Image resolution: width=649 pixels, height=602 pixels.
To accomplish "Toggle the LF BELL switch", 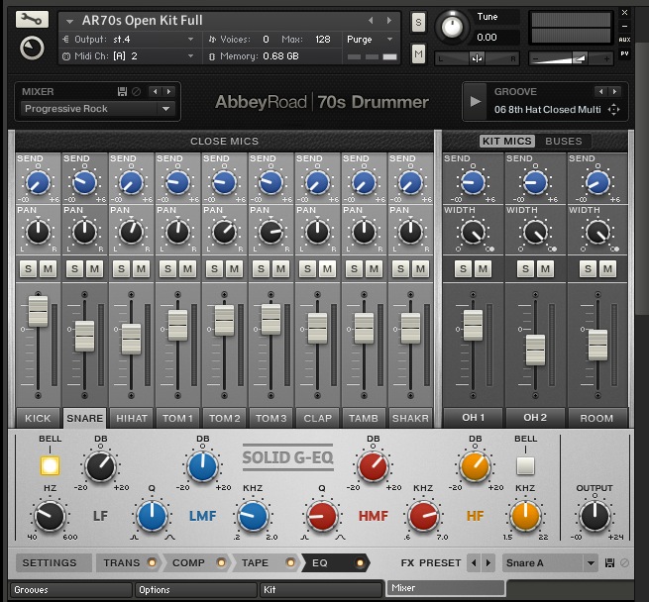I will tap(50, 465).
